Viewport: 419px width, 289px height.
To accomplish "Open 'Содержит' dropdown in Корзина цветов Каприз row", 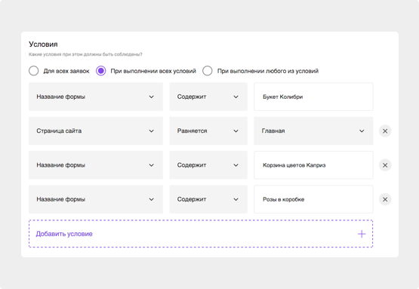I will (x=208, y=165).
